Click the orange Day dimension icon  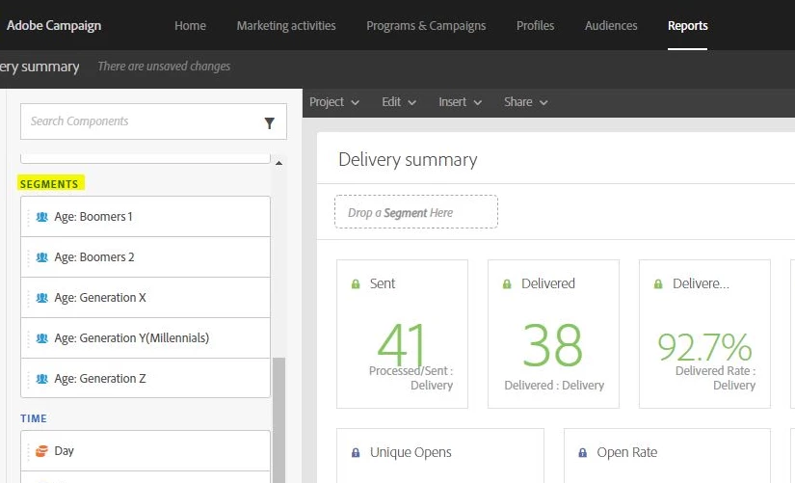(41, 450)
